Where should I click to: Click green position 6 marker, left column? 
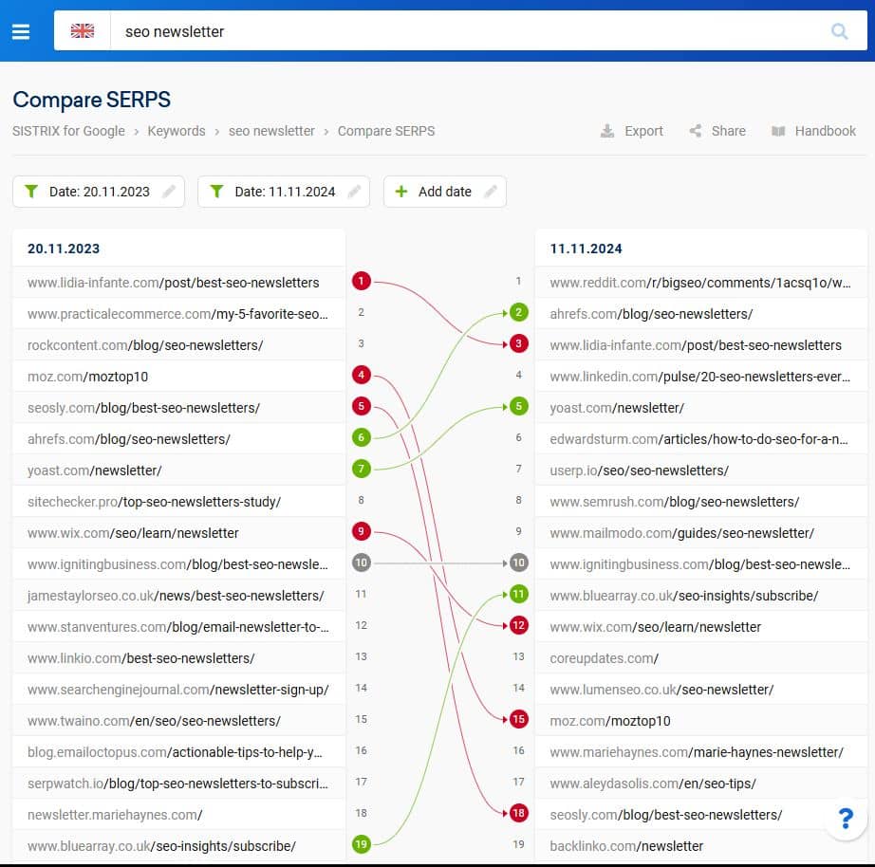(x=361, y=438)
